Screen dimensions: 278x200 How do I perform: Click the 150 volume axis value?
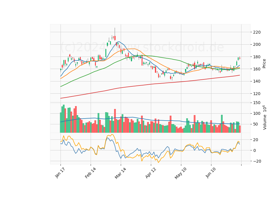(257, 103)
